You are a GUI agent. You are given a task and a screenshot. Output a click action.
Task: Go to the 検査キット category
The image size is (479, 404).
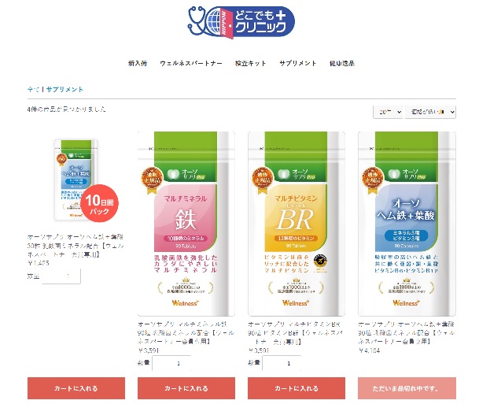(250, 63)
